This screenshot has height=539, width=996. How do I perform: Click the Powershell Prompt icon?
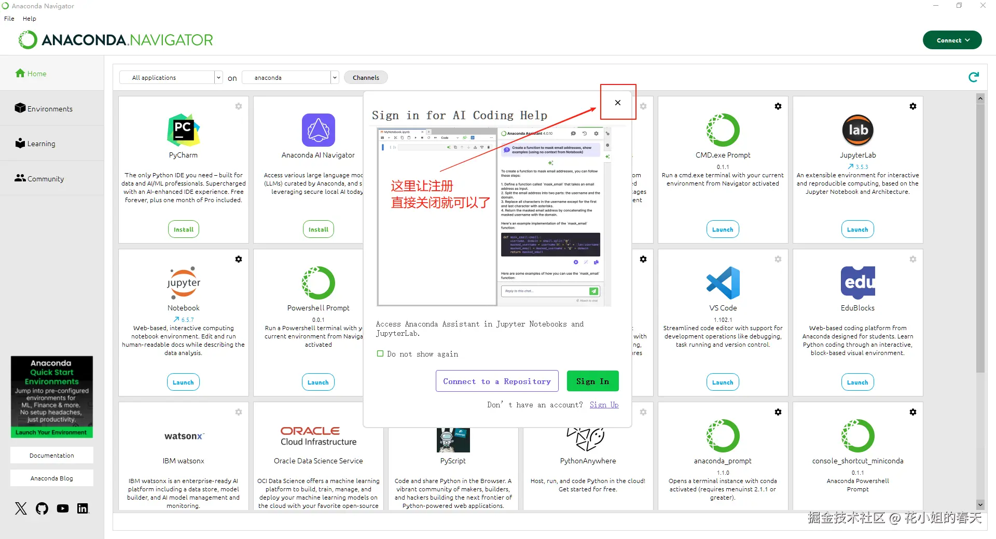pos(318,282)
